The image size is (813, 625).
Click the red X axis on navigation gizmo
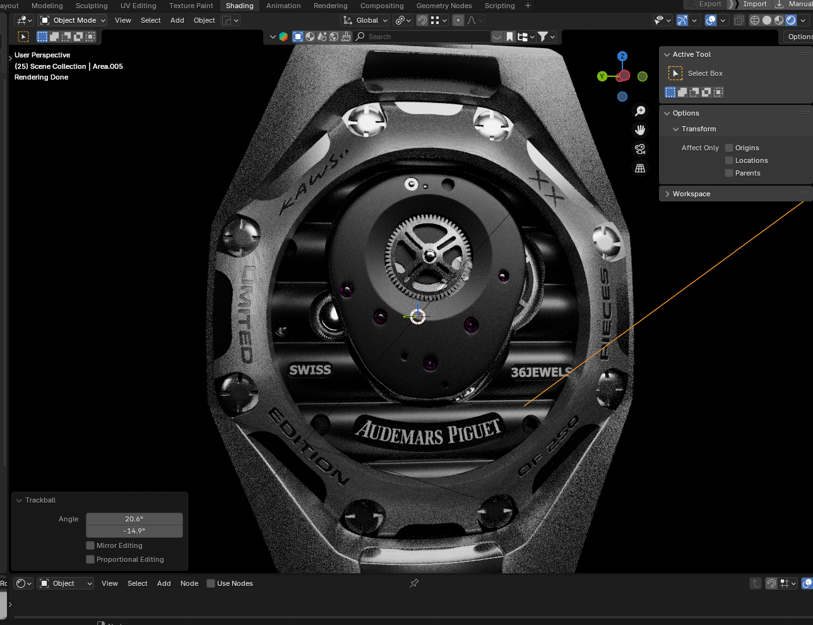click(x=624, y=76)
